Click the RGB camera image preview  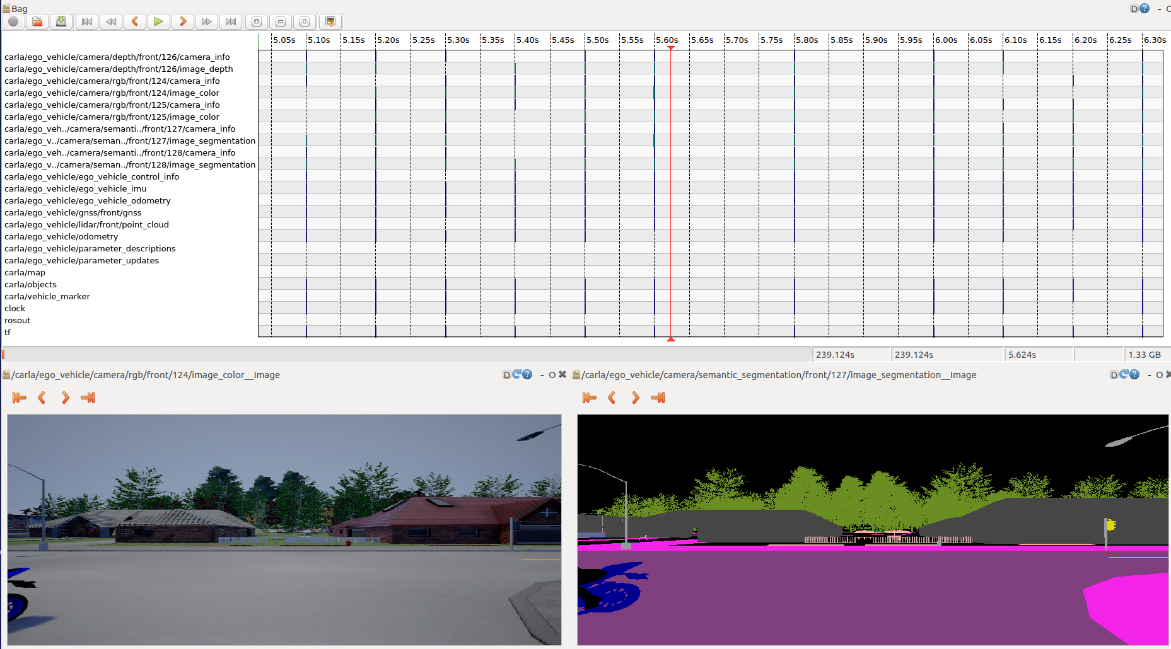[x=284, y=529]
